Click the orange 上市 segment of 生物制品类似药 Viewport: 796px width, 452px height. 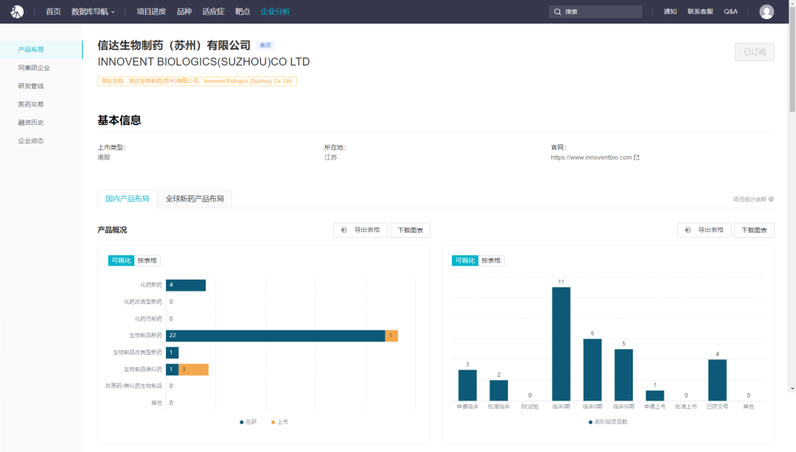tap(193, 370)
